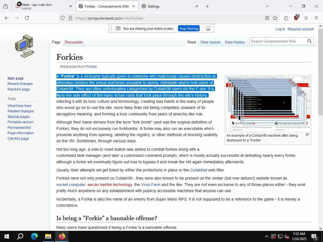Click Firefox icon in taskbar
This screenshot has height=242, width=323.
point(62,236)
